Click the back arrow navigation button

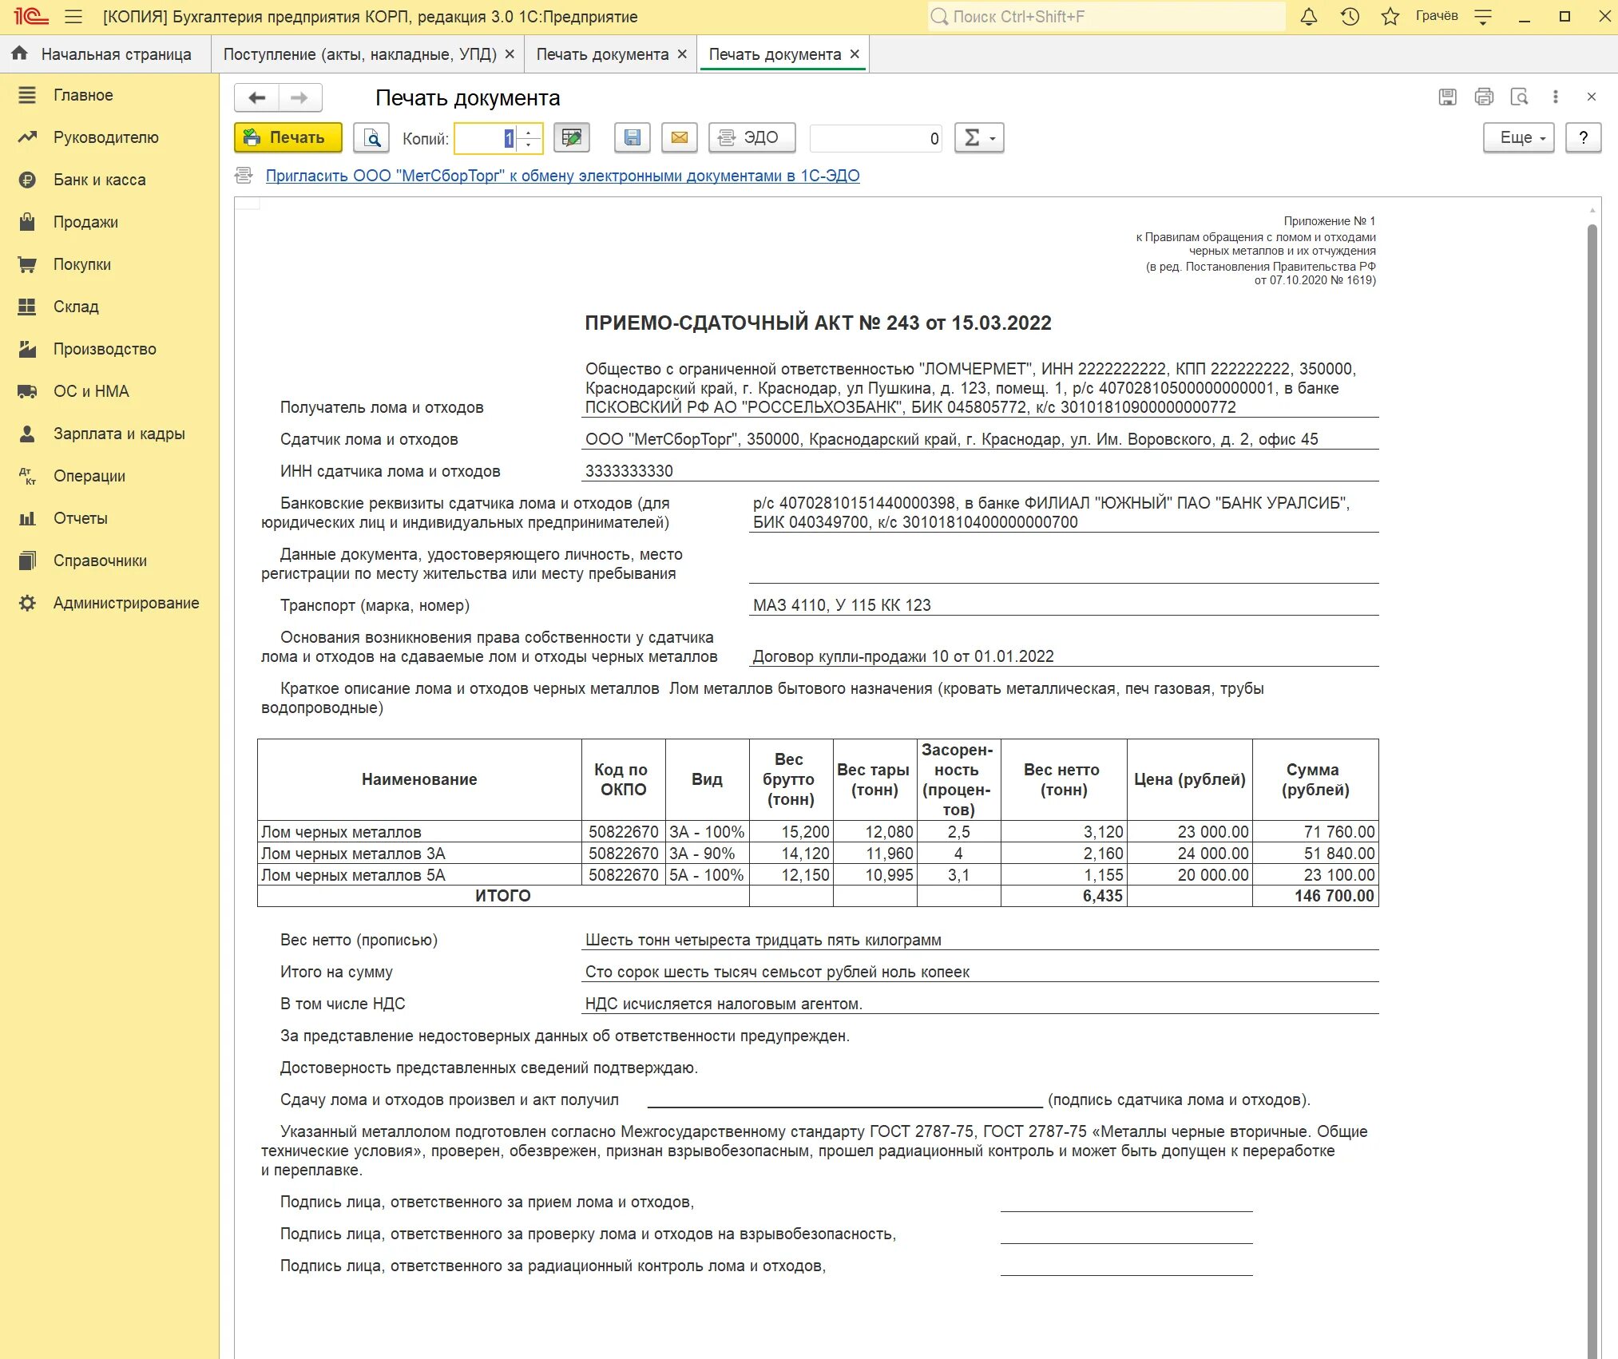pos(256,97)
